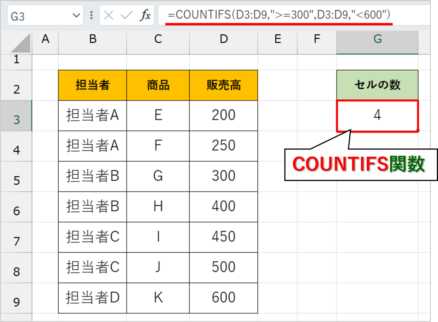
Task: Select column C header
Action: pos(158,43)
